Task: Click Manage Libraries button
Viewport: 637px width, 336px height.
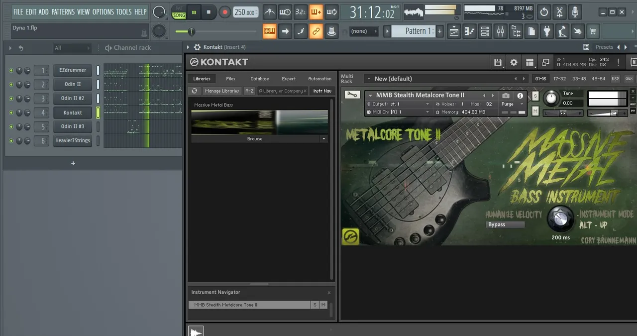Action: pos(222,91)
